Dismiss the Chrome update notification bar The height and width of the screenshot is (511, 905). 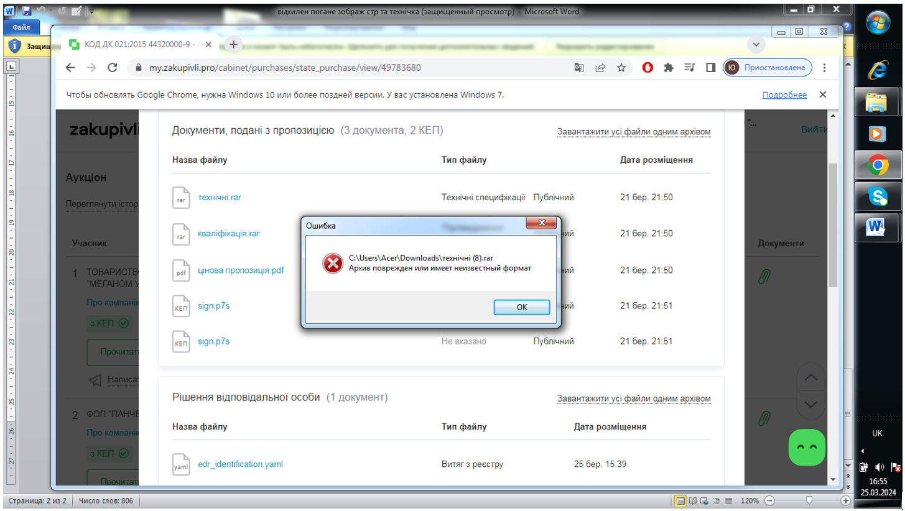pos(822,95)
